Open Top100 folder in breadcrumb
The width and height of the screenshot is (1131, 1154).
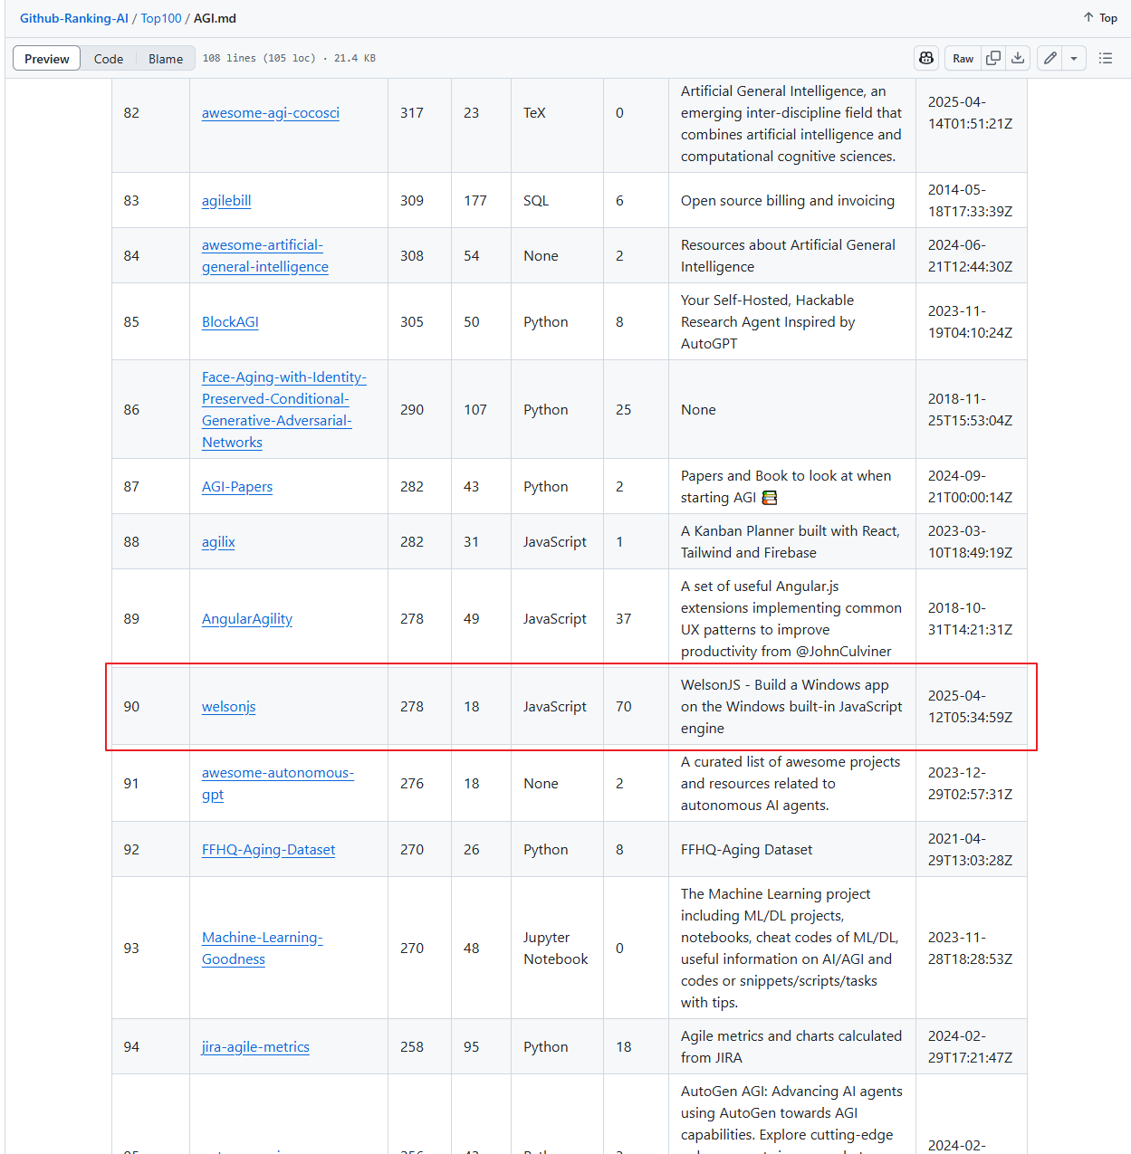click(x=161, y=18)
